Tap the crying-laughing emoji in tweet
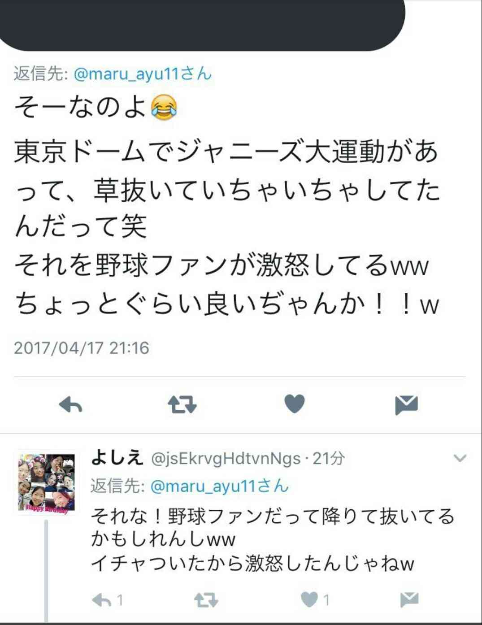Viewport: 482px width, 625px height. 164,108
